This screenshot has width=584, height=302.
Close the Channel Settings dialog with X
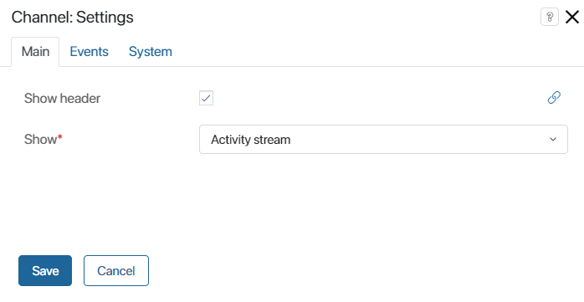point(572,17)
